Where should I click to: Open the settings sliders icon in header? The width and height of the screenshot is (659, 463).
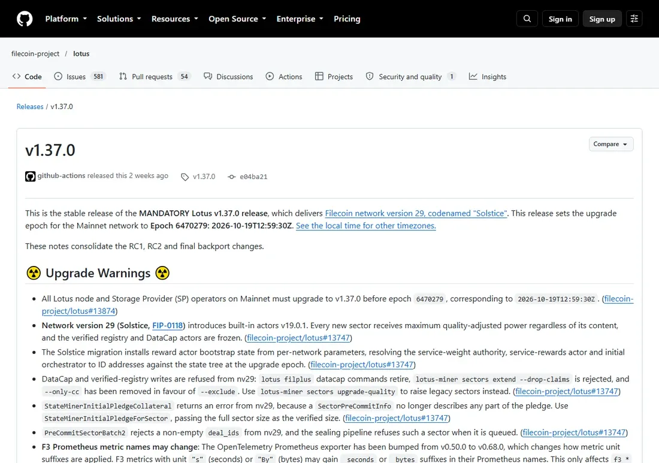[x=634, y=19]
